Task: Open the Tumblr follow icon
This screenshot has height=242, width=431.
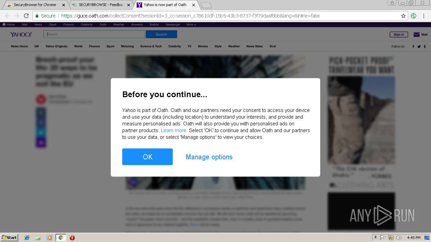Action: pos(425,46)
